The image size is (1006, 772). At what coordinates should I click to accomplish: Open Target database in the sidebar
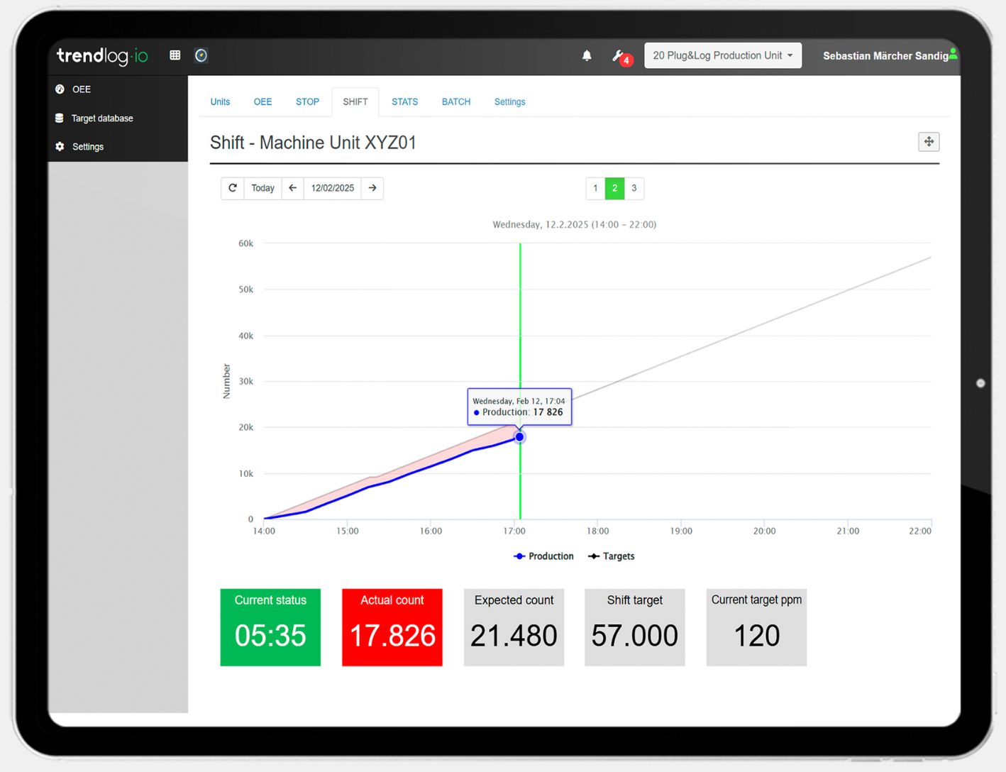pyautogui.click(x=102, y=118)
